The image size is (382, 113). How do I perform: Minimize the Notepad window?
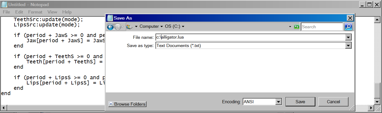pos(362,4)
